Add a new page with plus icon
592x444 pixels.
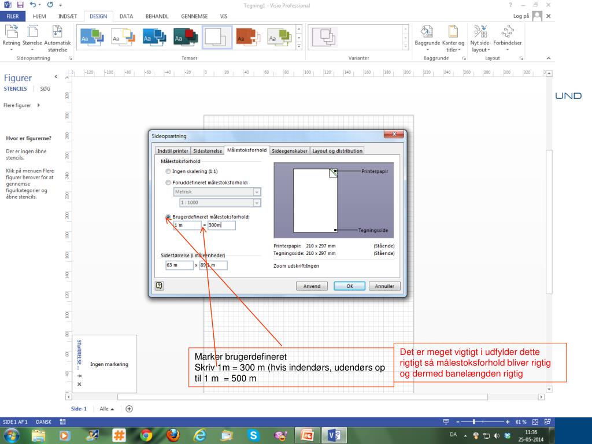tap(129, 408)
